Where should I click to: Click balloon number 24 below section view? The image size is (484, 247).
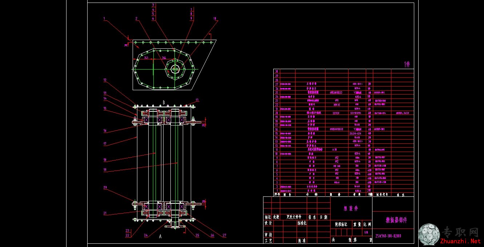pos(146,235)
